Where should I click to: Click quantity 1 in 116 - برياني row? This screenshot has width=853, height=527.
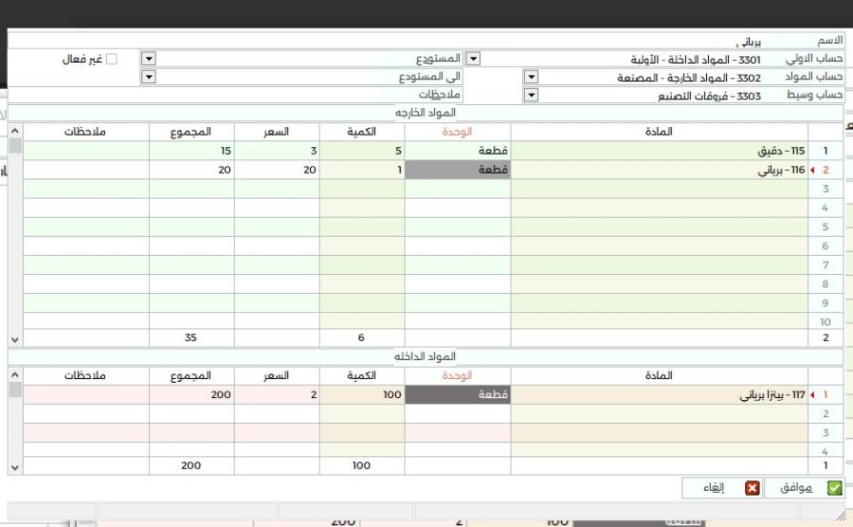point(362,170)
